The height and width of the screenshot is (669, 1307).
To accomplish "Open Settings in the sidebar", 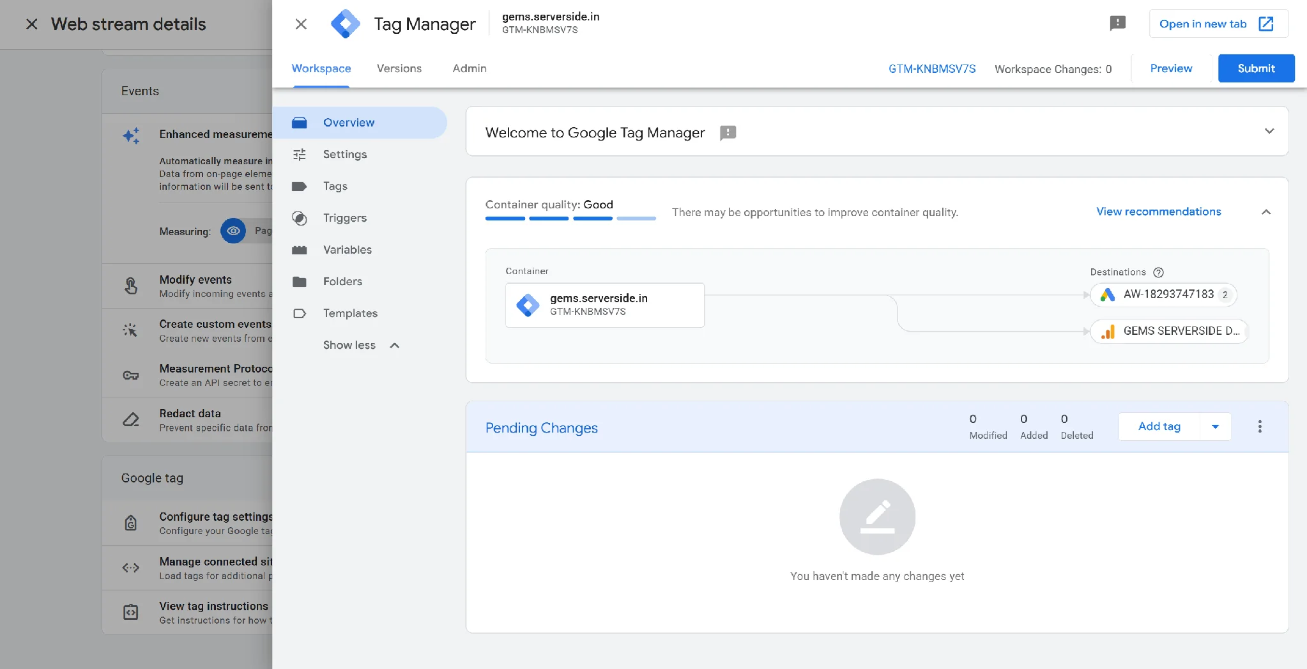I will point(360,154).
